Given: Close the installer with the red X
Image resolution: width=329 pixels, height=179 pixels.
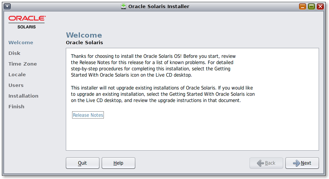Looking at the screenshot, I should (x=320, y=7).
